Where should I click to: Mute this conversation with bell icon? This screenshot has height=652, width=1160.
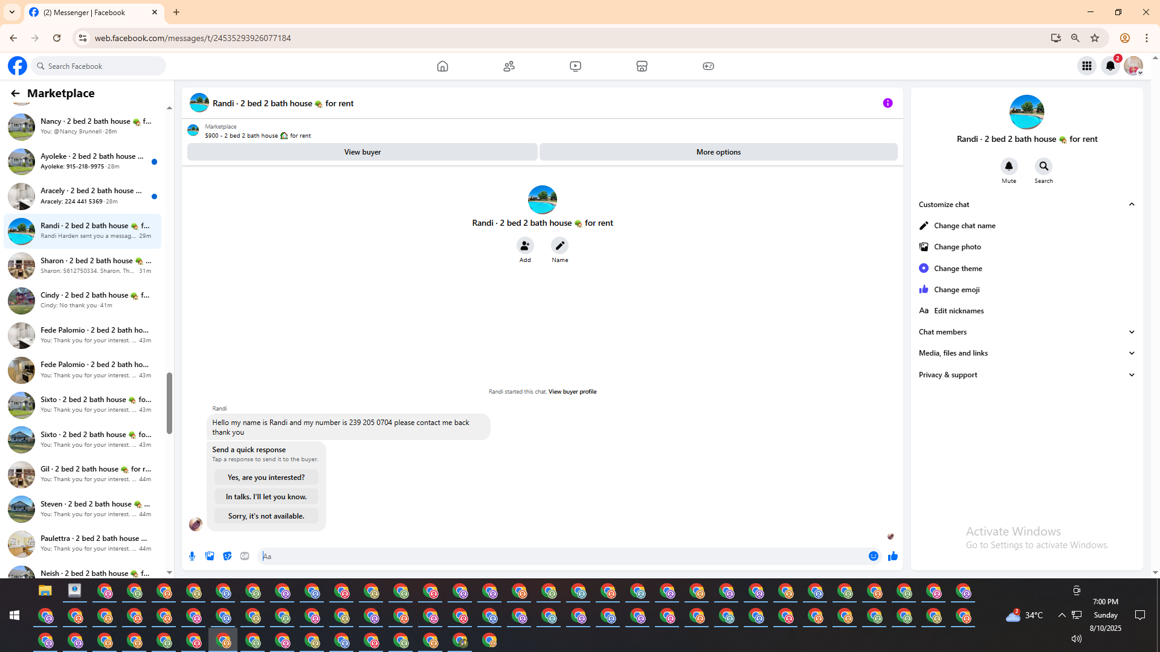pyautogui.click(x=1009, y=166)
